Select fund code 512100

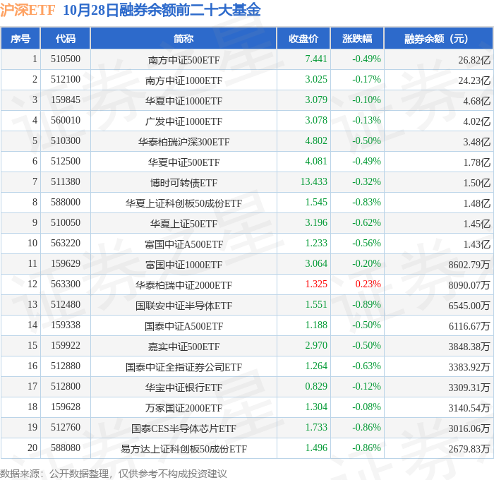66,80
